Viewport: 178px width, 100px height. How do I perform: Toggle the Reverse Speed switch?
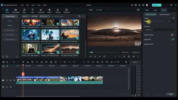pos(172,35)
